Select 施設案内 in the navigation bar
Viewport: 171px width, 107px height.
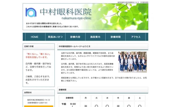[x=95, y=37]
